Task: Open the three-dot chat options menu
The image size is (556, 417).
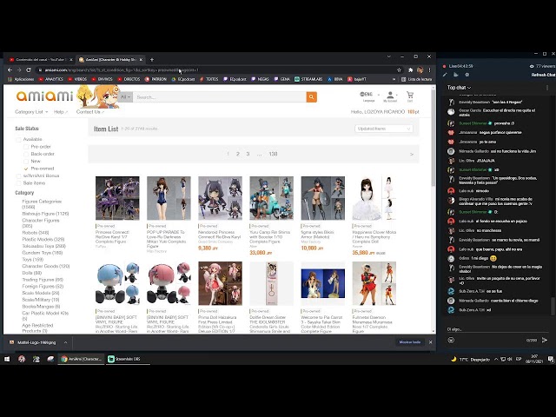Action: [547, 88]
